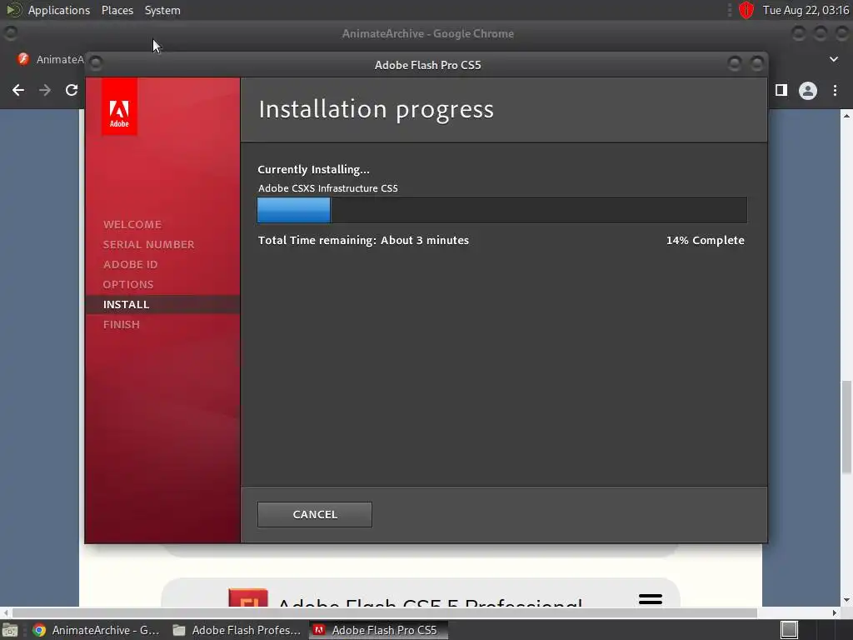Click the '14% Complete' status text
Screen dimensions: 853x640
pyautogui.click(x=705, y=240)
